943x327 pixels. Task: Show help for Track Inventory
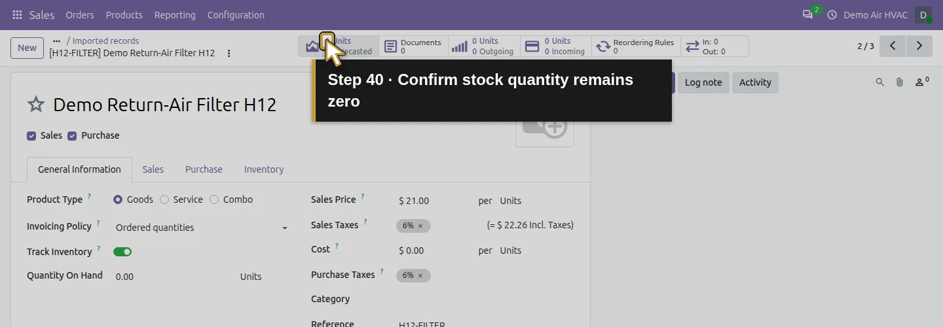point(98,249)
